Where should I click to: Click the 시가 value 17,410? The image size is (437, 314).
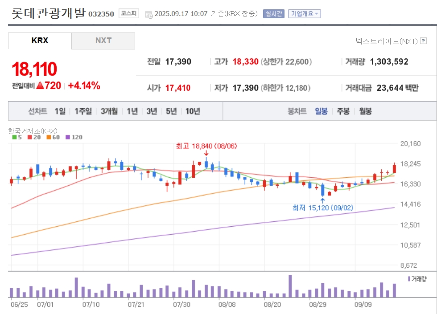[178, 88]
